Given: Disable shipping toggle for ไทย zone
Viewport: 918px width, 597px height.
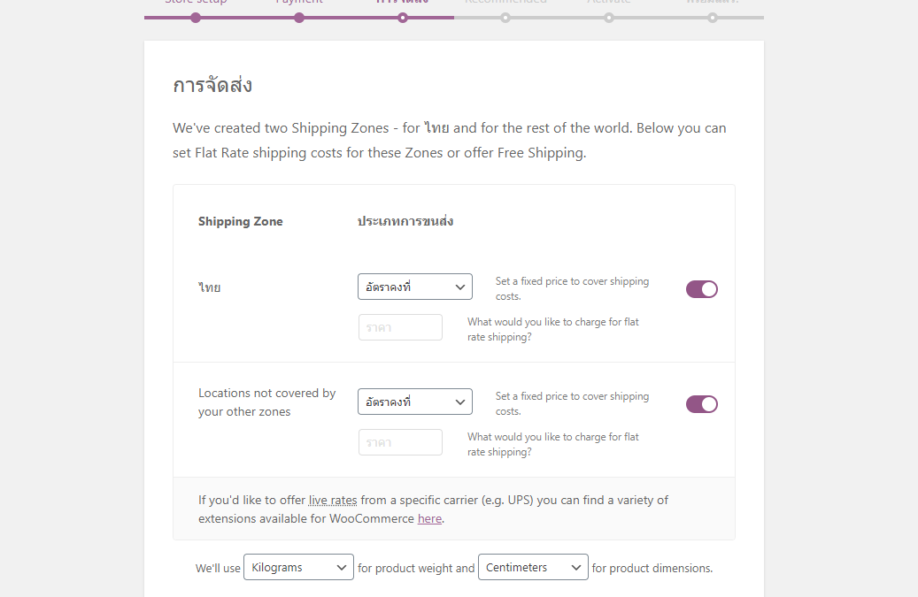Looking at the screenshot, I should (701, 289).
